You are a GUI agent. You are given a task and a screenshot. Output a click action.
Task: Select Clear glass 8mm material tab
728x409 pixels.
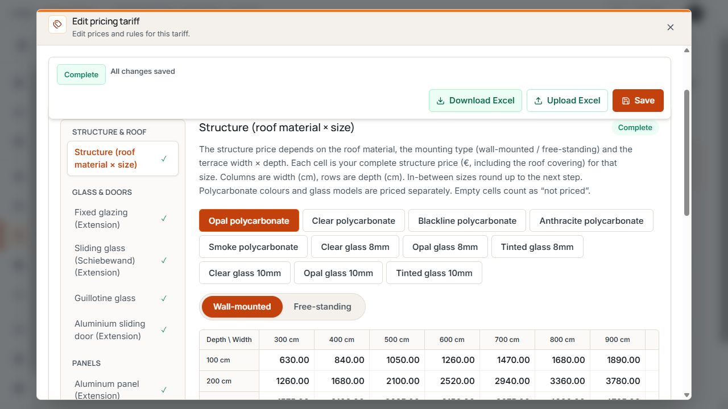(x=355, y=247)
